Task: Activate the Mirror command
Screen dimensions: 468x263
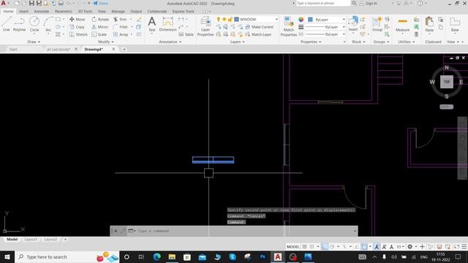Action: point(100,27)
